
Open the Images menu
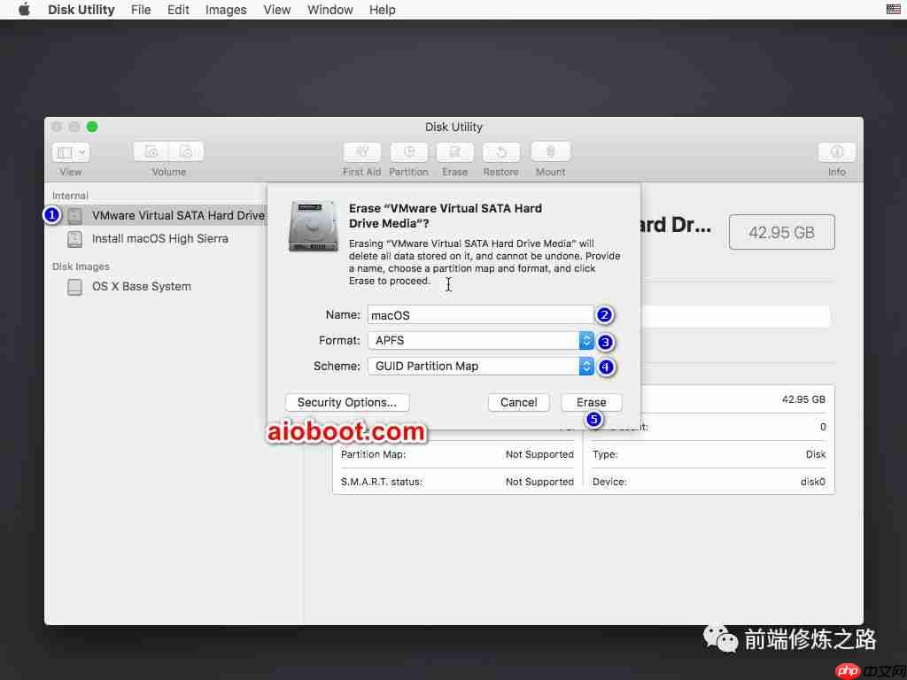coord(226,10)
